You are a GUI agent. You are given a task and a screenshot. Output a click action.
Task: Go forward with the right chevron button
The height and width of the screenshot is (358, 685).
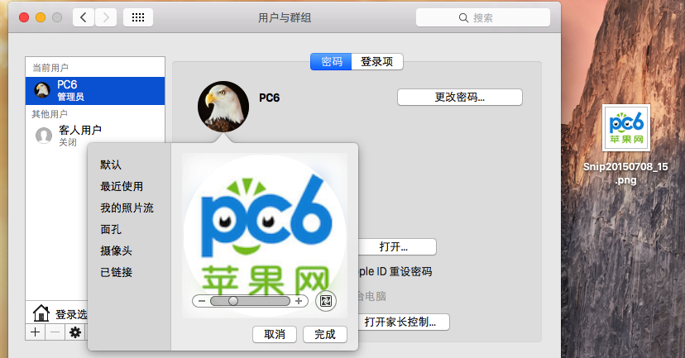click(106, 18)
